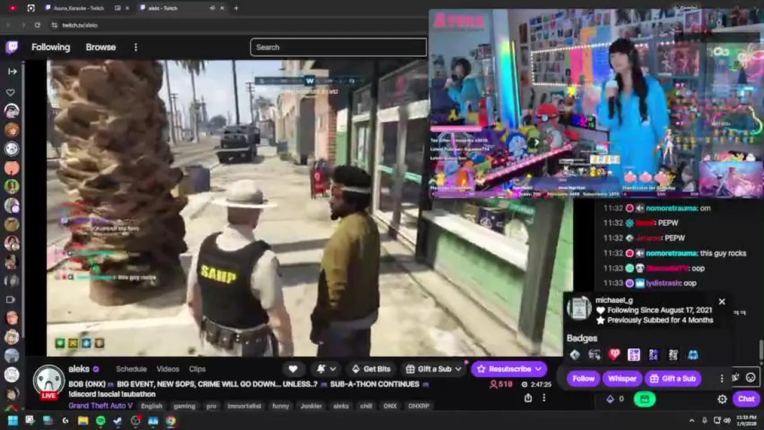Open the Clips tab for aleks
Image resolution: width=764 pixels, height=430 pixels.
197,369
